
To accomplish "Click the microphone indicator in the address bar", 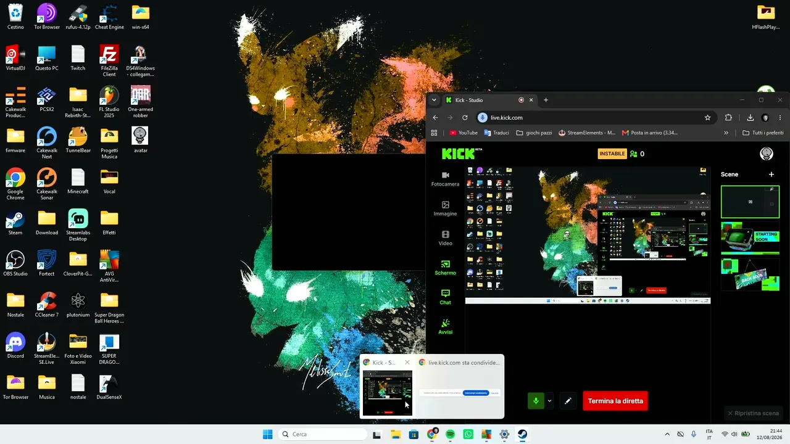I will point(483,118).
